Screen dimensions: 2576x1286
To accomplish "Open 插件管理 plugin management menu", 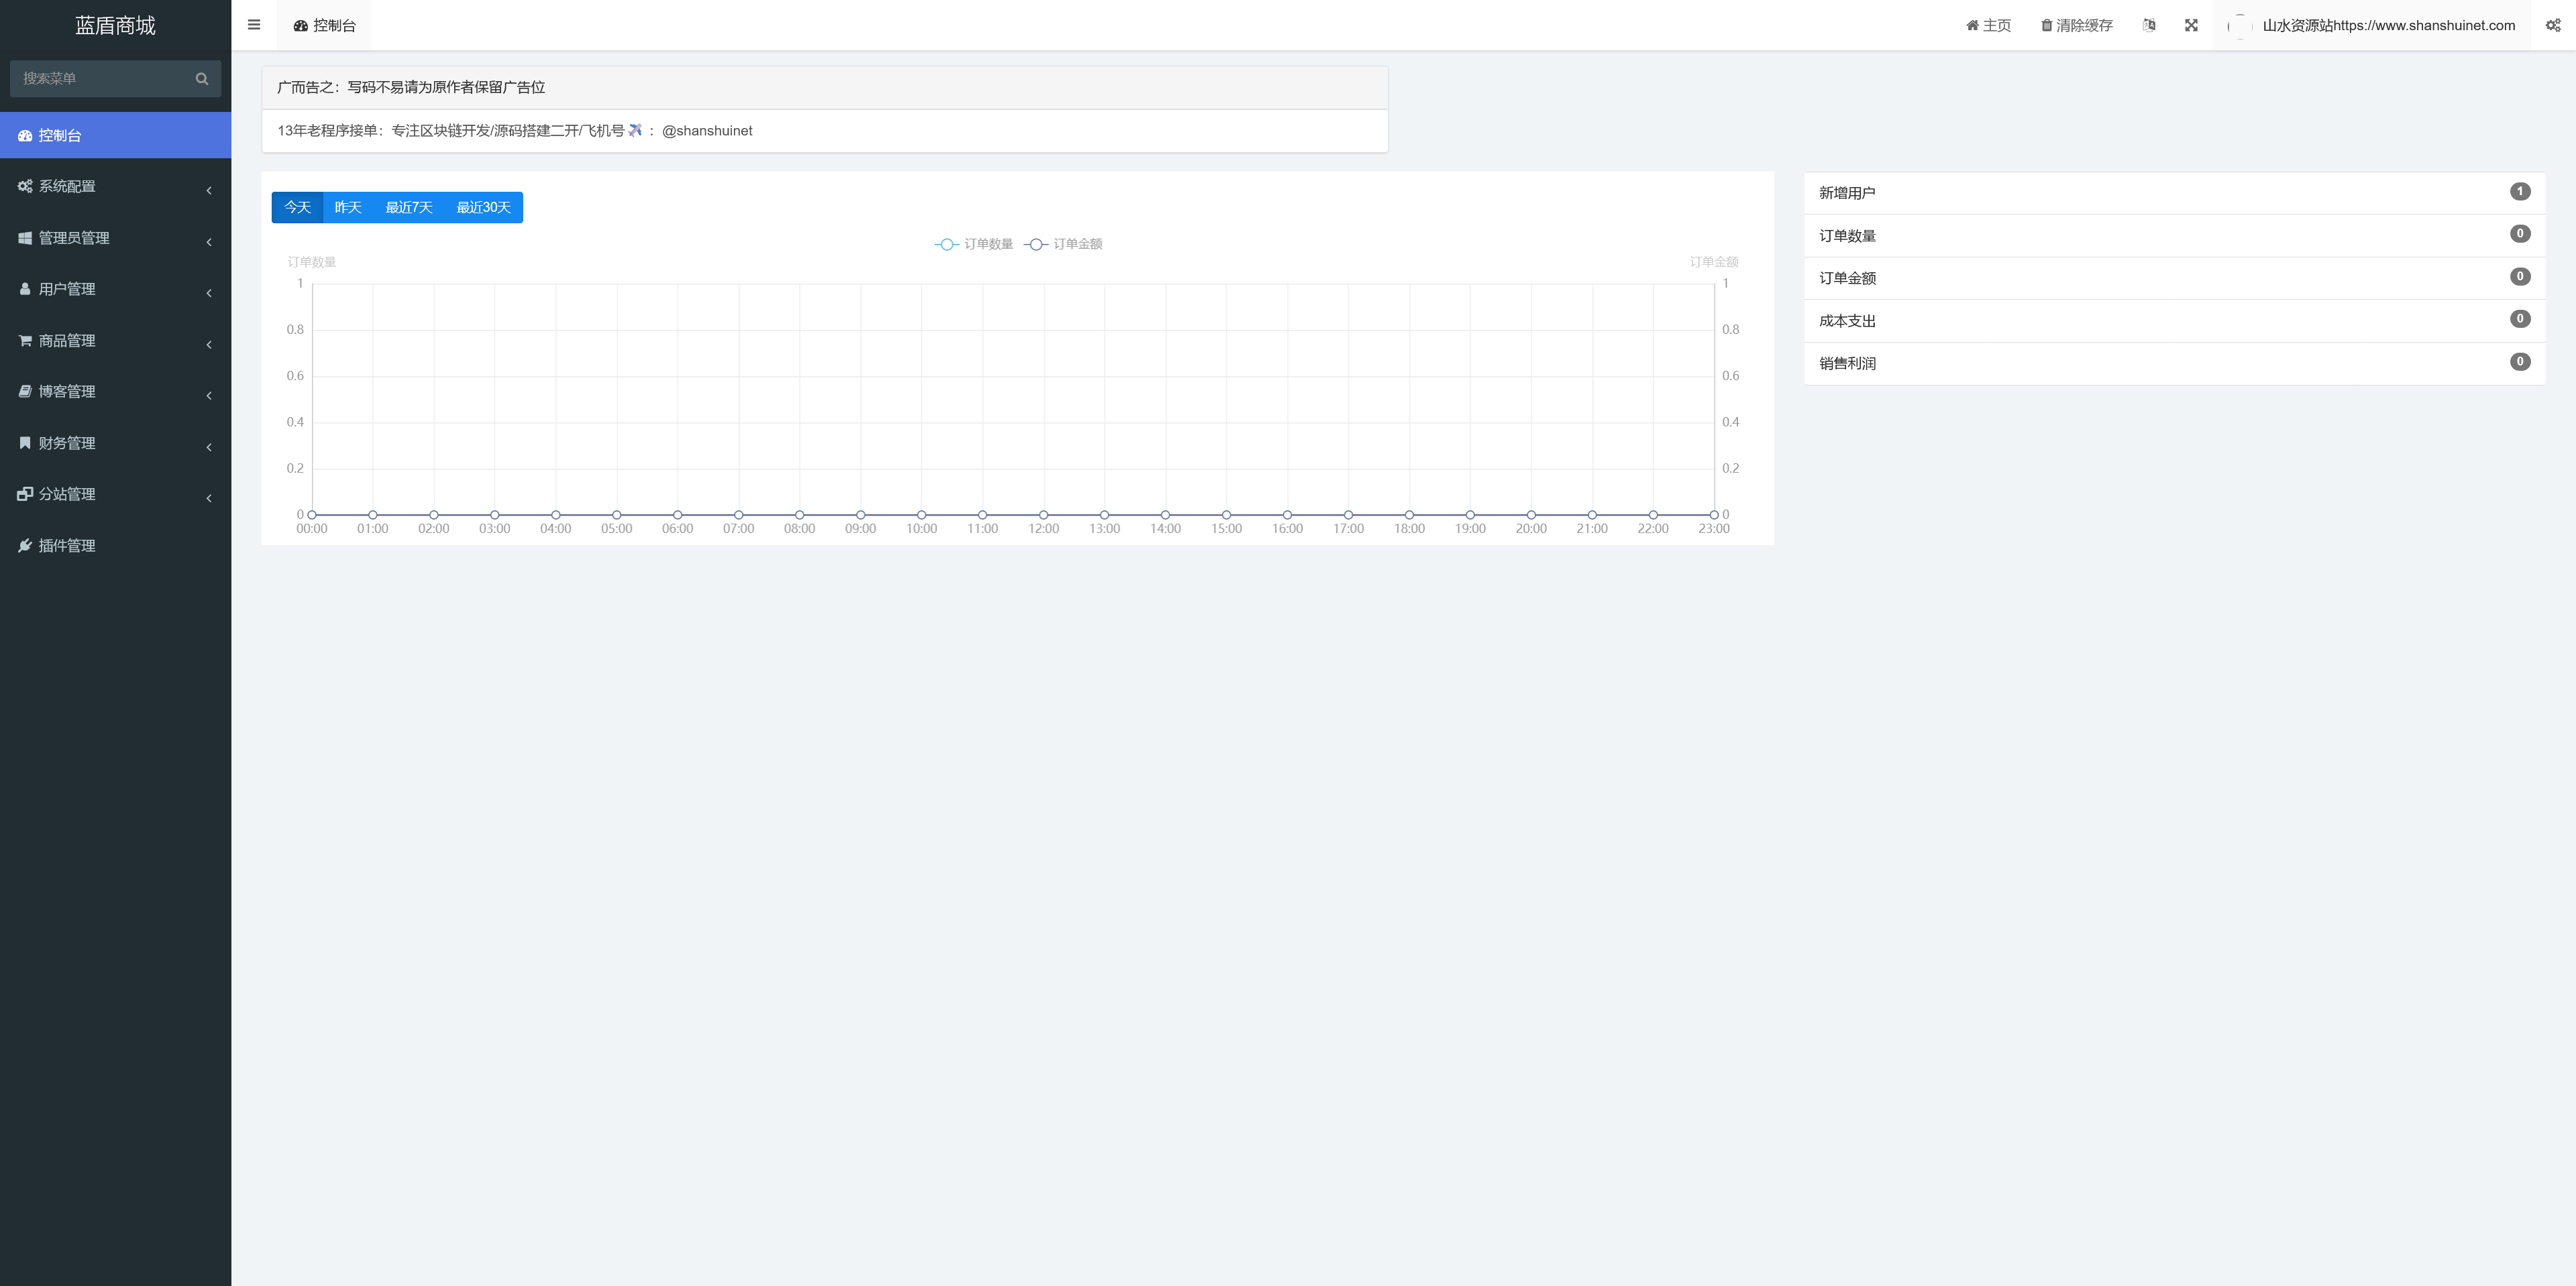I will (x=67, y=546).
